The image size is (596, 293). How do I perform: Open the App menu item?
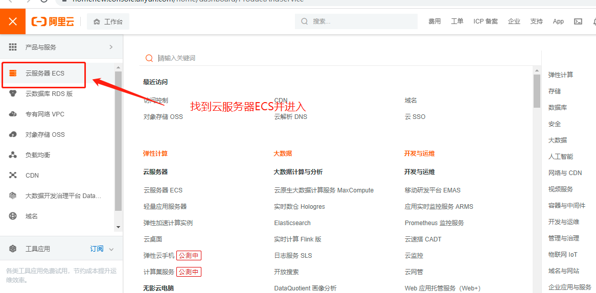tap(558, 21)
